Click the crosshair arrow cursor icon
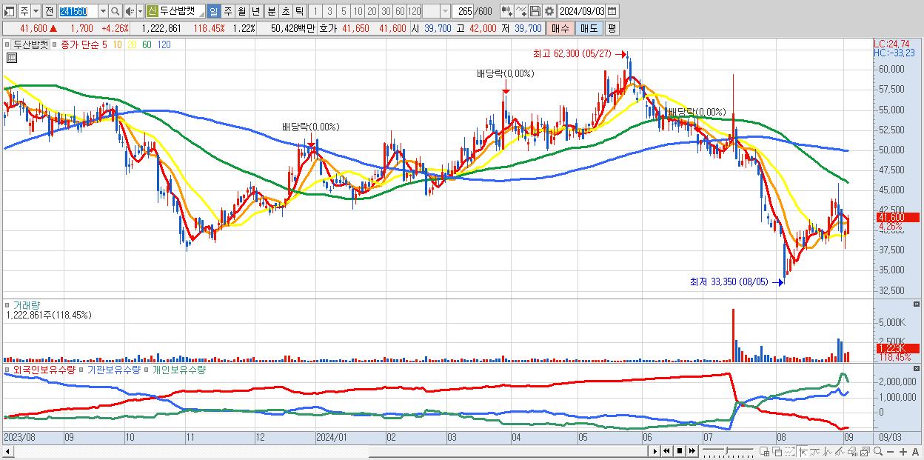This screenshot has width=924, height=460. coord(803,451)
